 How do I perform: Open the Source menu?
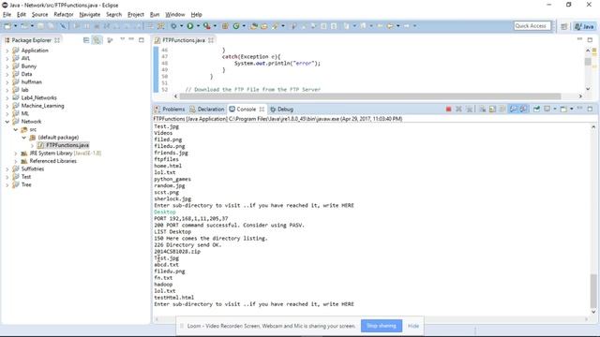point(39,15)
